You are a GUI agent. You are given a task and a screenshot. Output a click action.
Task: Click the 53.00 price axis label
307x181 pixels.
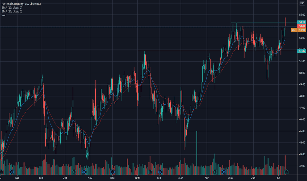click(x=302, y=38)
